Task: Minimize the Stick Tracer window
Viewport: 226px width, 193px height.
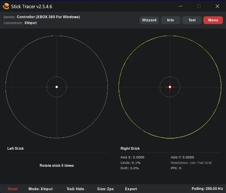Action: 180,6
